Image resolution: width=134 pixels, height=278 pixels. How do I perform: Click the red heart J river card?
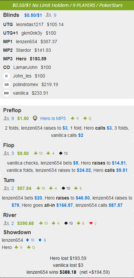click(93, 223)
